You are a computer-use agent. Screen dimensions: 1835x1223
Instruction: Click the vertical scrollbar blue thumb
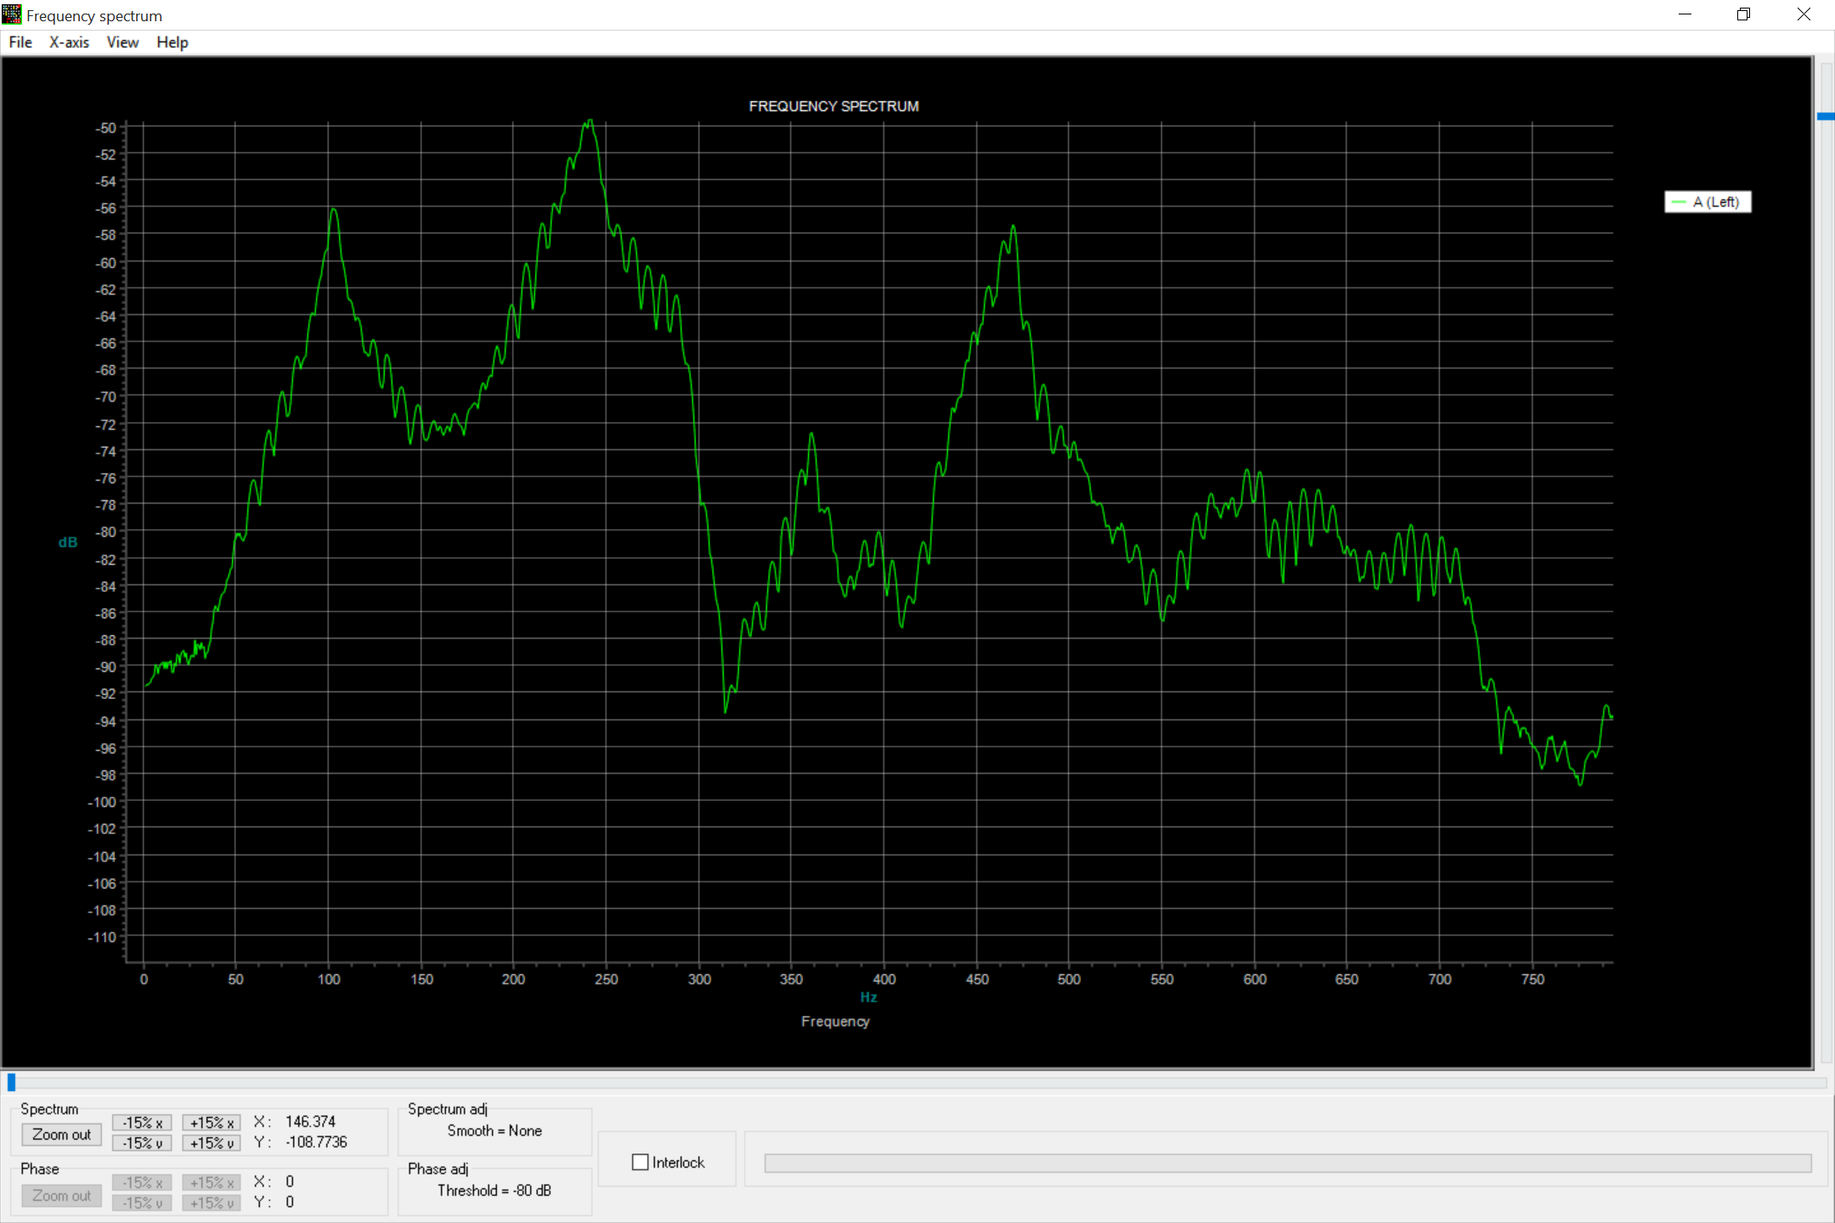click(x=1826, y=116)
